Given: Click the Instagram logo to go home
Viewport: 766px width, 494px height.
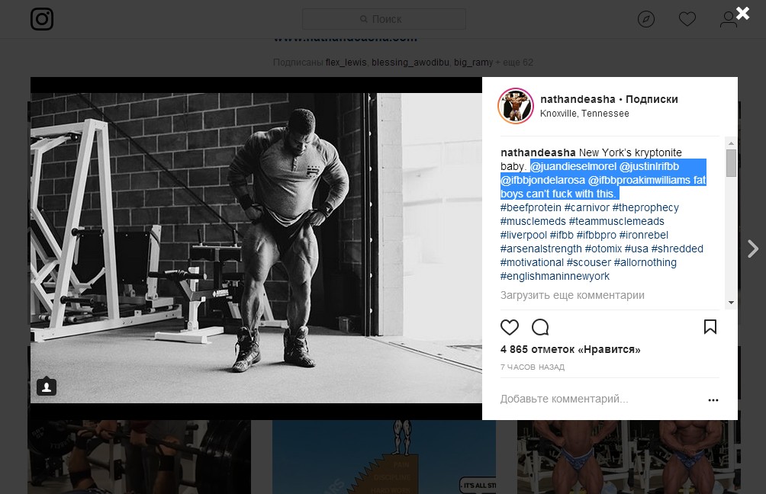Looking at the screenshot, I should [42, 18].
